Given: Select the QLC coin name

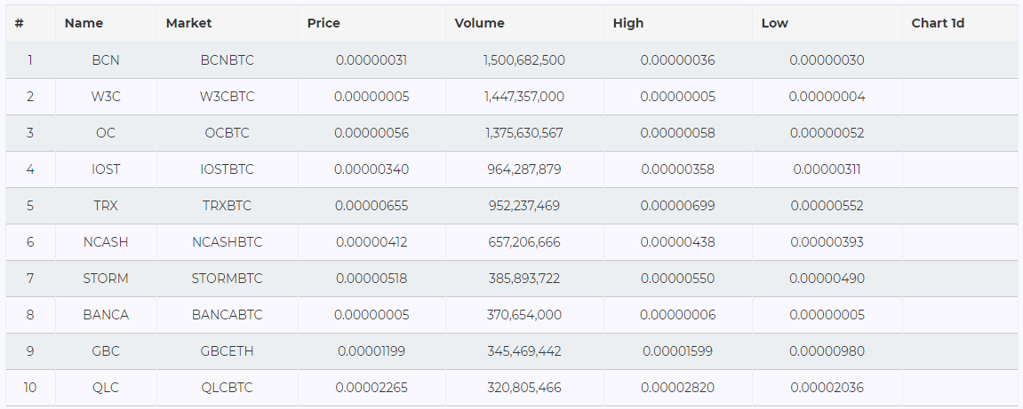Looking at the screenshot, I should tap(106, 389).
